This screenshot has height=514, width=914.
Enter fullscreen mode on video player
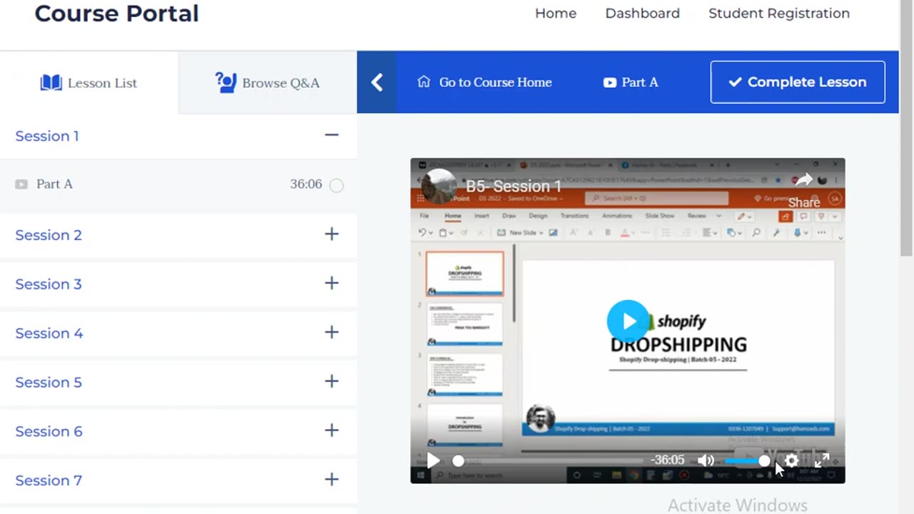[822, 460]
